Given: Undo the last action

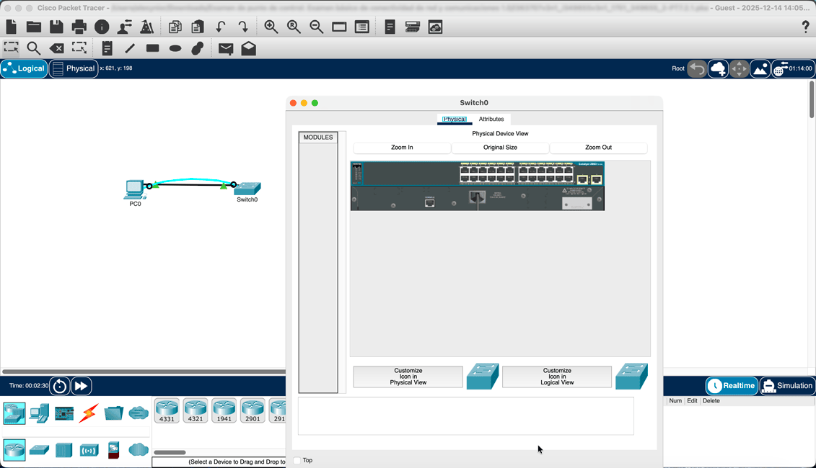Looking at the screenshot, I should point(220,27).
